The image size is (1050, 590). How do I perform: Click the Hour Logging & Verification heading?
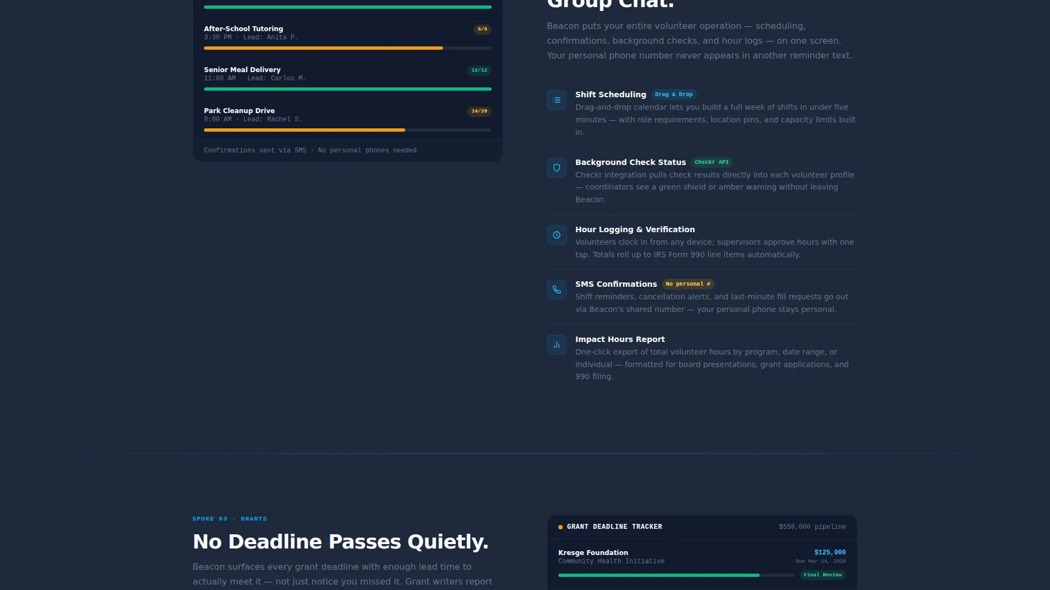click(x=635, y=229)
